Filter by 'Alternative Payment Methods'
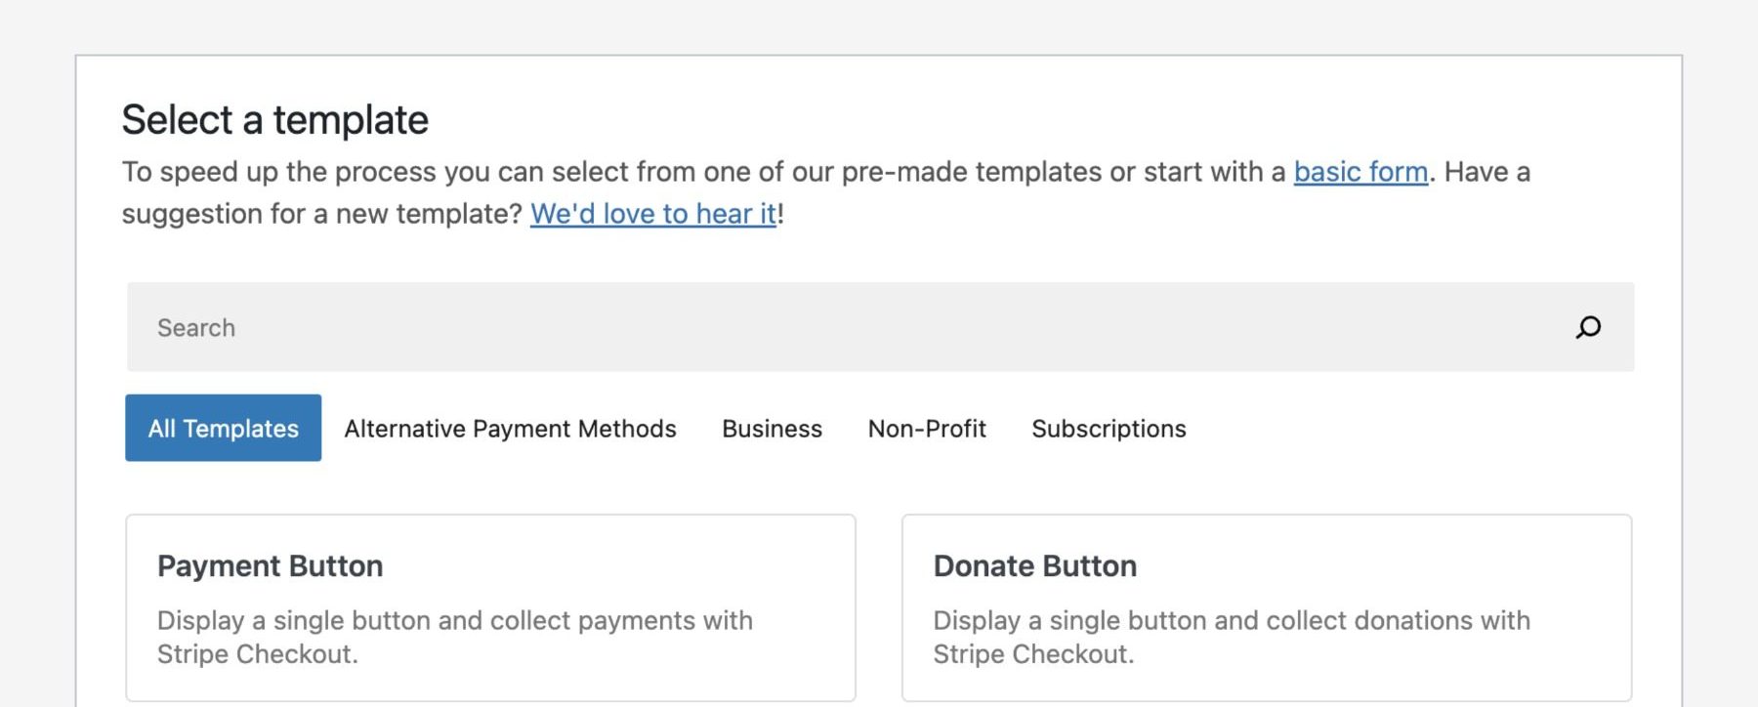The width and height of the screenshot is (1758, 707). pyautogui.click(x=509, y=428)
